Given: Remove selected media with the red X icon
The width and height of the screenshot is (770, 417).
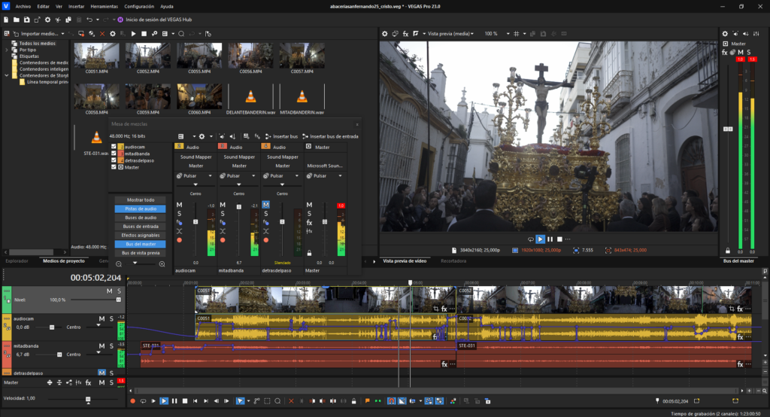Looking at the screenshot, I should tap(102, 34).
